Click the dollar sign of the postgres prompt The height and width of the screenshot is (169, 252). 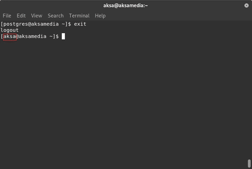[69, 24]
